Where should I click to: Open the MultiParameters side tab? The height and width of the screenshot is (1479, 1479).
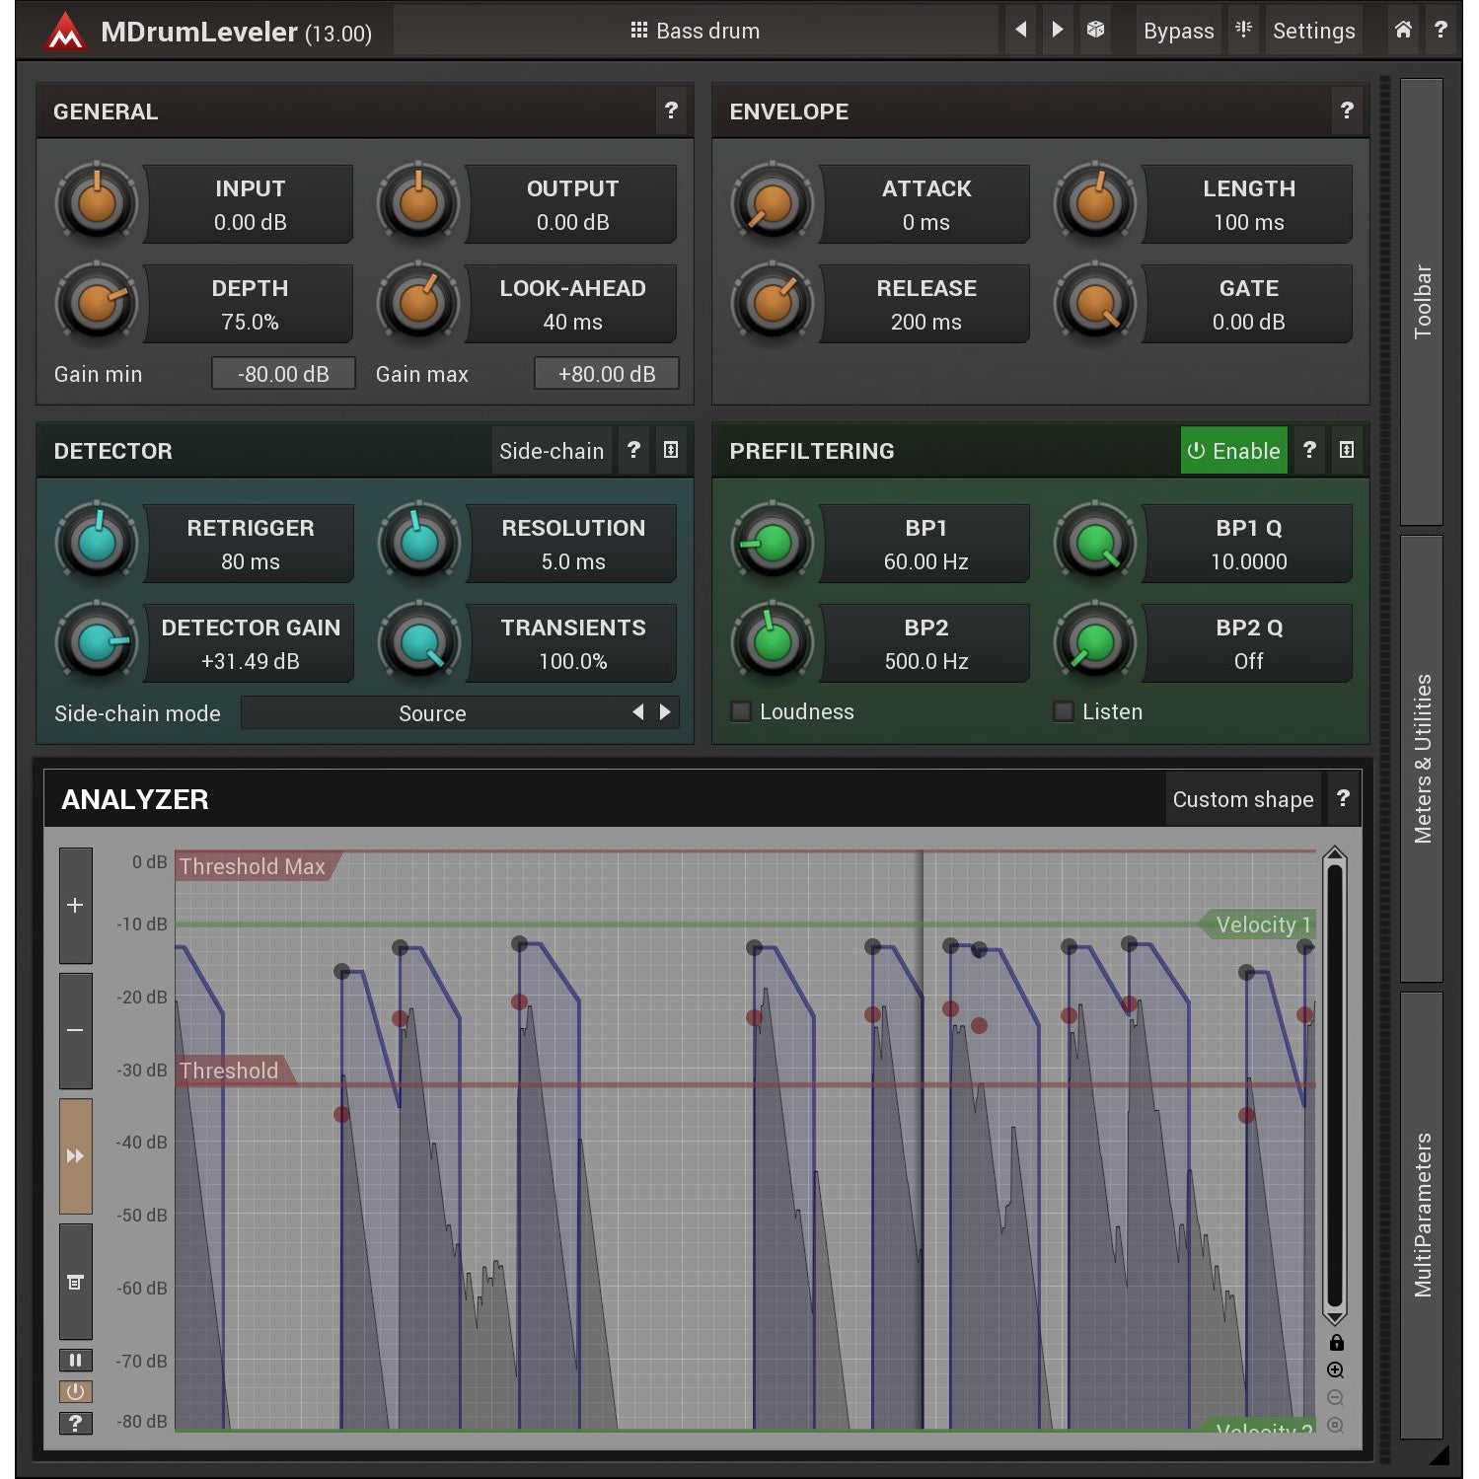click(x=1422, y=1214)
